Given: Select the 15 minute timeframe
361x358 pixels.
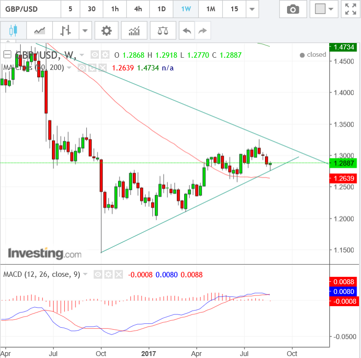Looking at the screenshot, I should [234, 9].
